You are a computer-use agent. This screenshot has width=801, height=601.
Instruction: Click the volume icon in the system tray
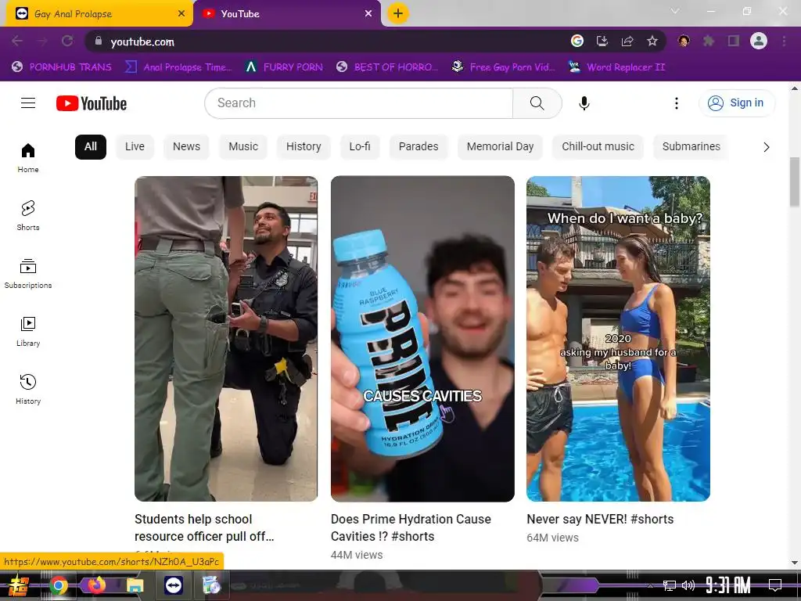688,585
